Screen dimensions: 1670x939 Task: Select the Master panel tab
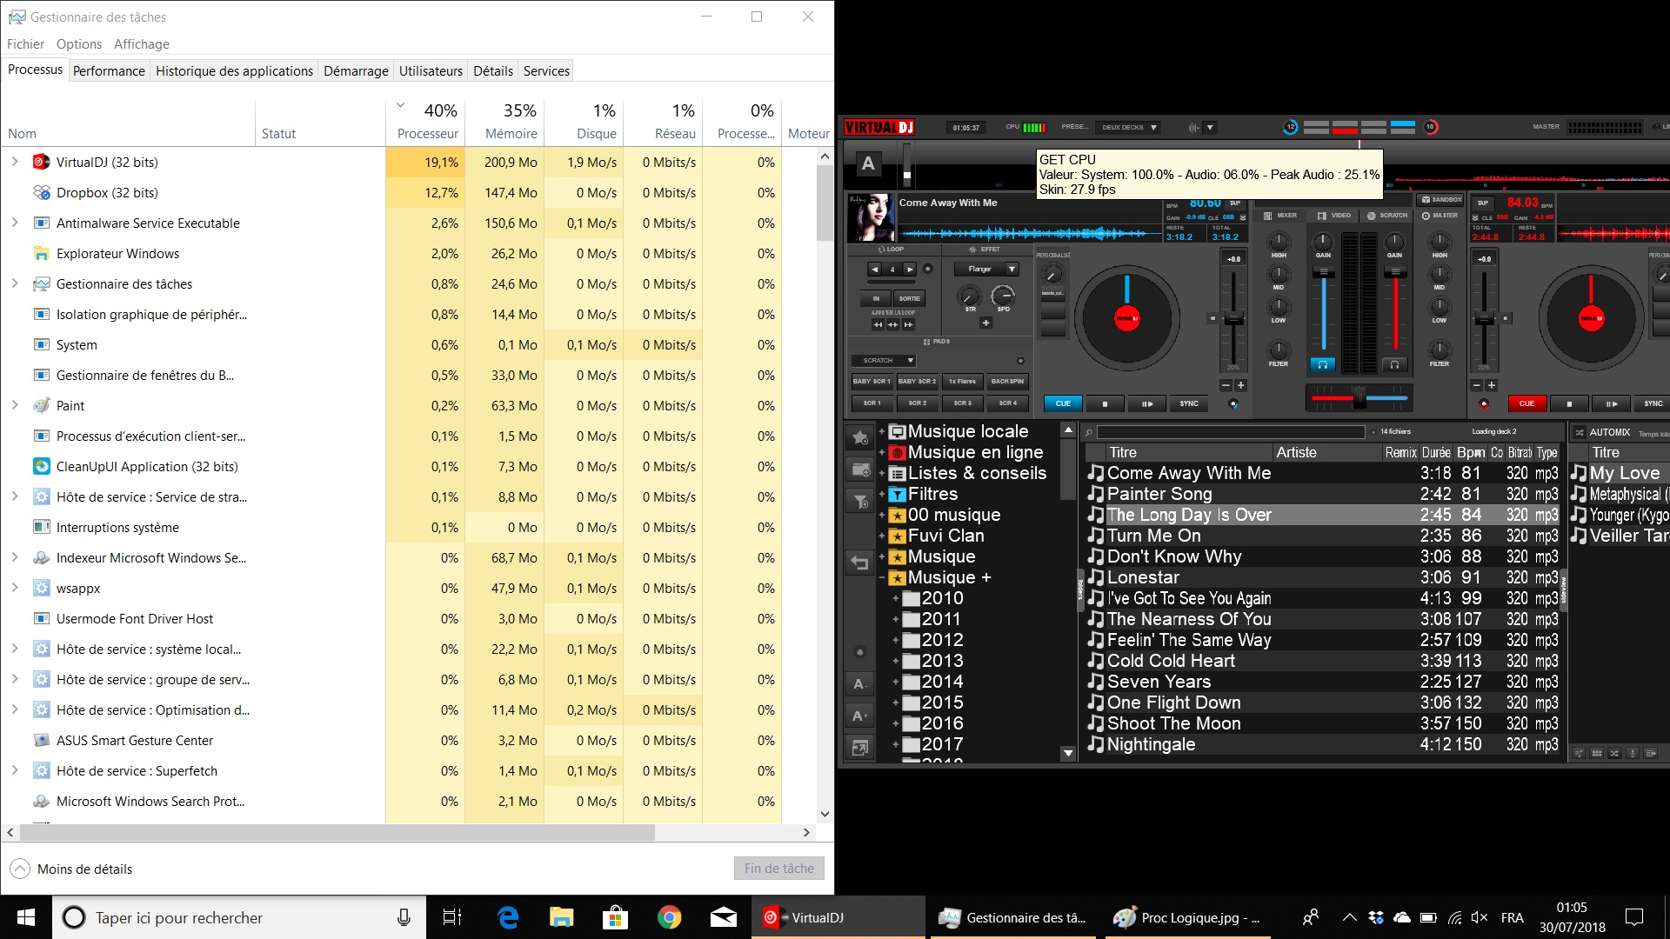point(1440,215)
